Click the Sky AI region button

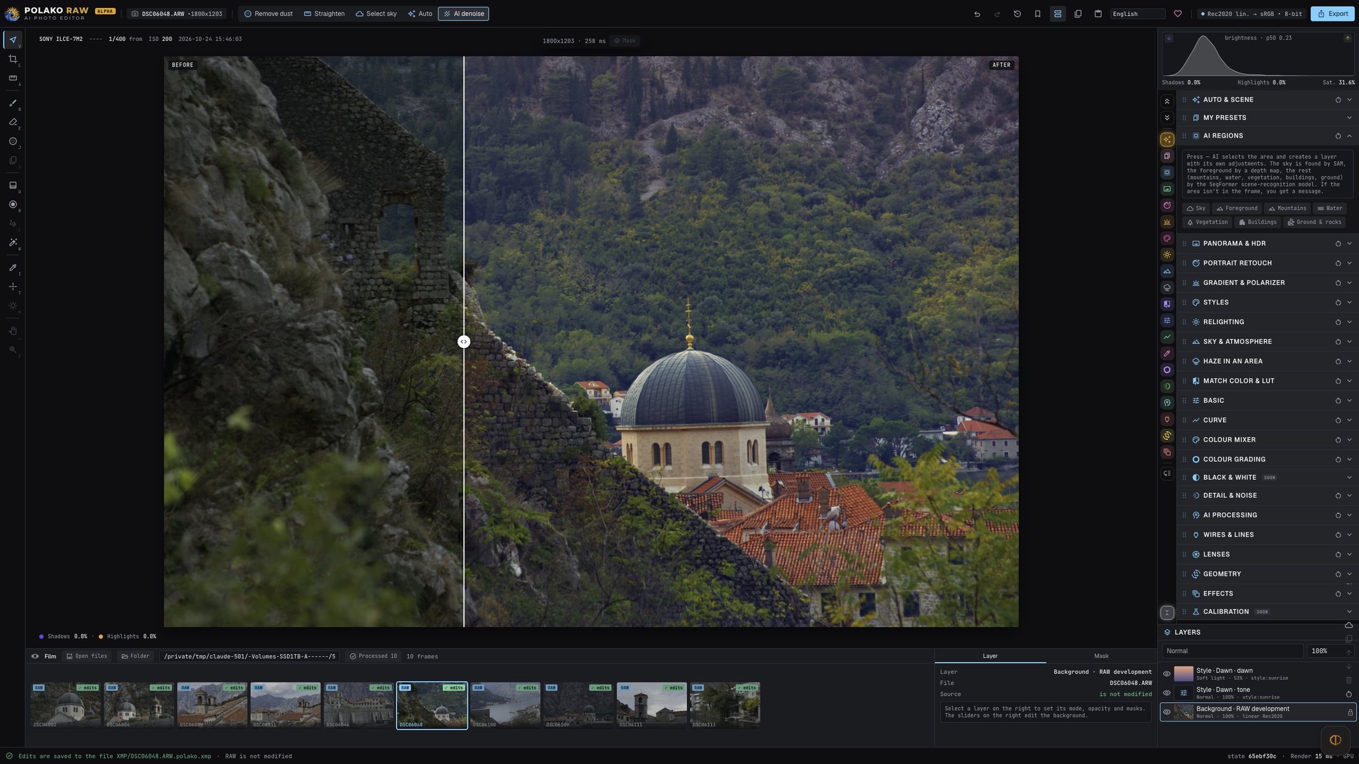(1196, 208)
